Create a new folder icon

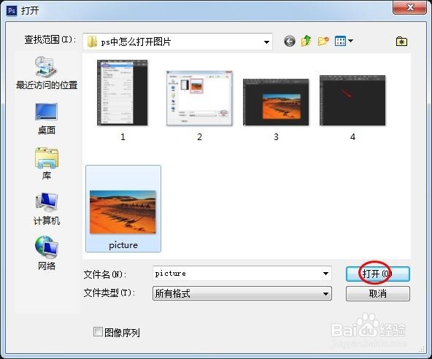coord(323,42)
